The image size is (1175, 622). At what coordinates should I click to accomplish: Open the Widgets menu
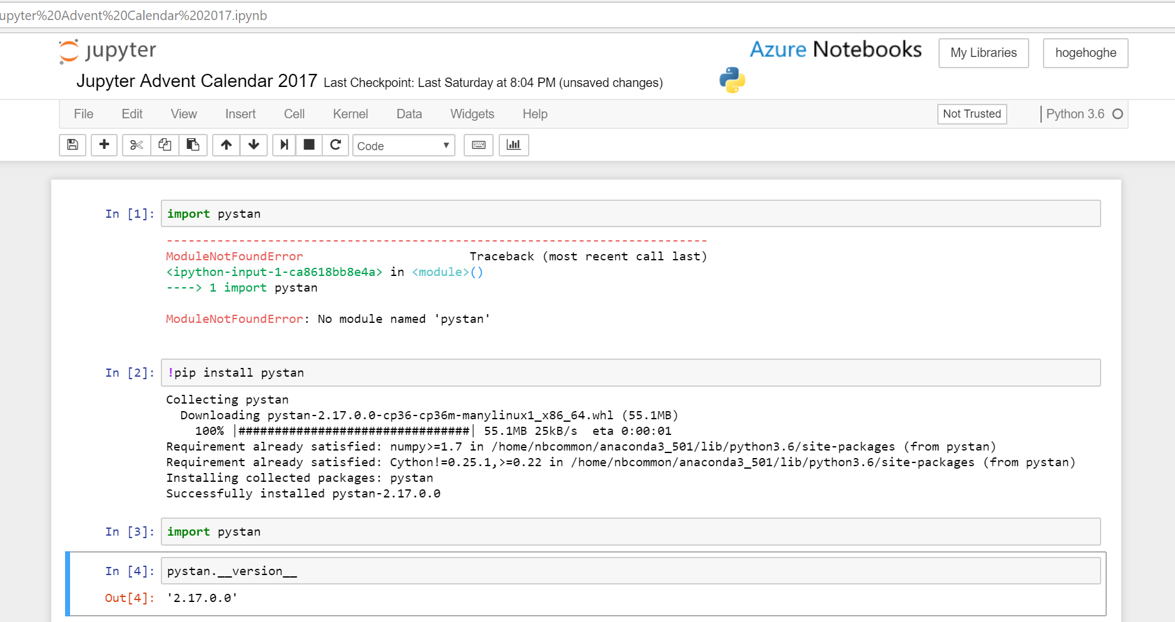point(472,114)
